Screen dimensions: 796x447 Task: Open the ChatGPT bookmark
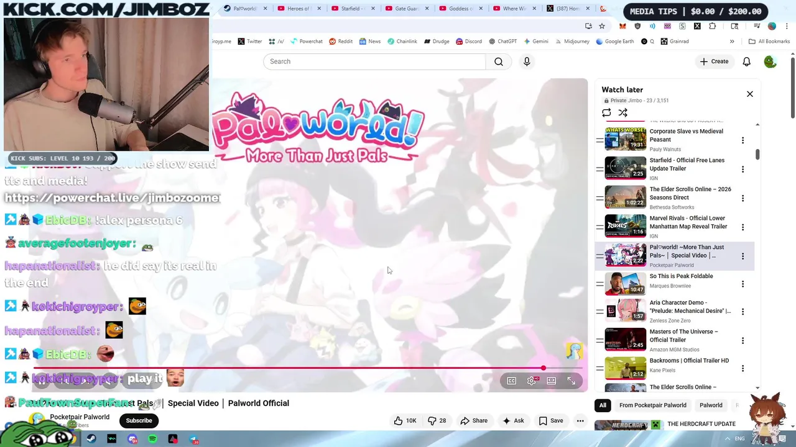pyautogui.click(x=502, y=42)
